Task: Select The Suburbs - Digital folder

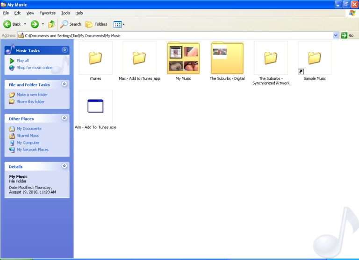Action: click(227, 58)
